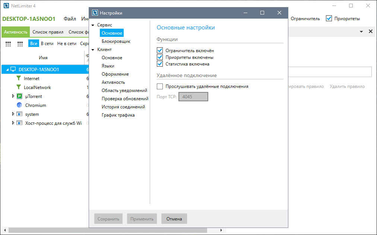
Task: Uncheck Статистика включена option
Action: click(x=160, y=64)
